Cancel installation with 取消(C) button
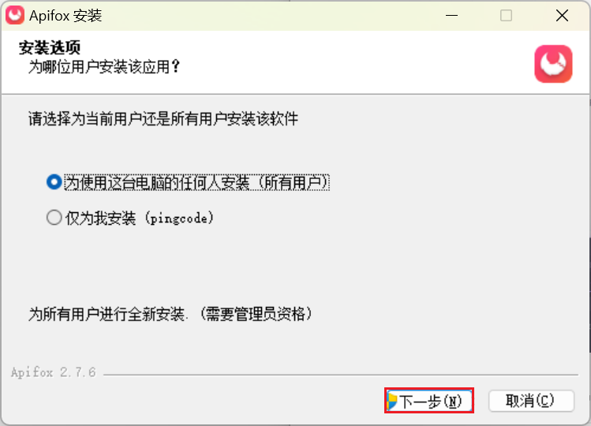This screenshot has width=591, height=426. (532, 401)
